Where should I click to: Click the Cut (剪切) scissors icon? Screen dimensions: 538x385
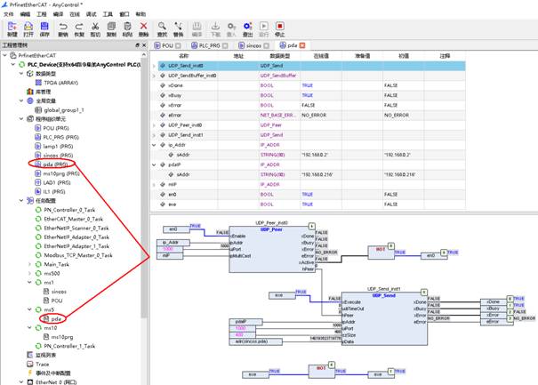(96, 28)
